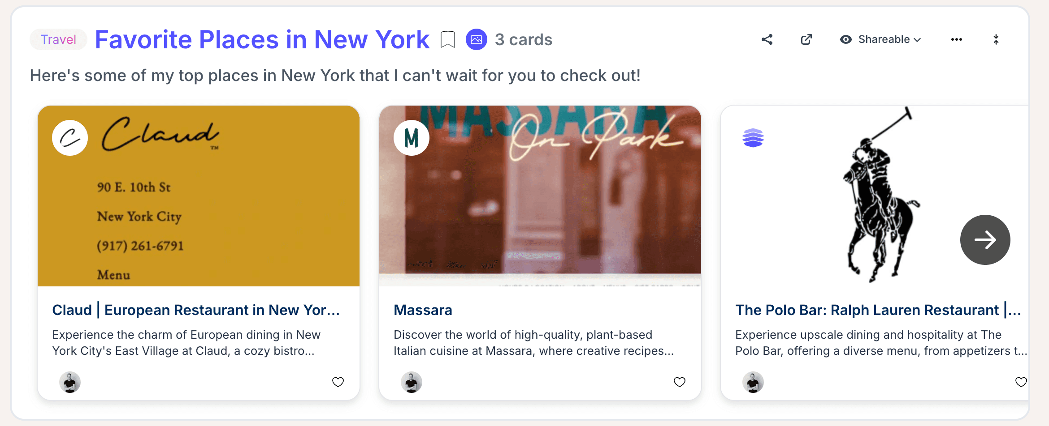The width and height of the screenshot is (1049, 426).
Task: Heart the Polo Bar card
Action: pyautogui.click(x=1021, y=382)
